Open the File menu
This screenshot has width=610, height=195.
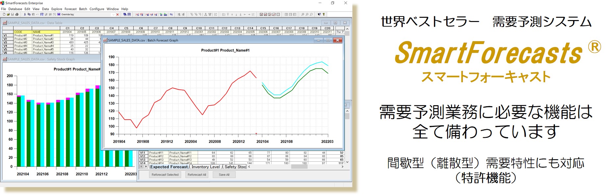(4, 9)
